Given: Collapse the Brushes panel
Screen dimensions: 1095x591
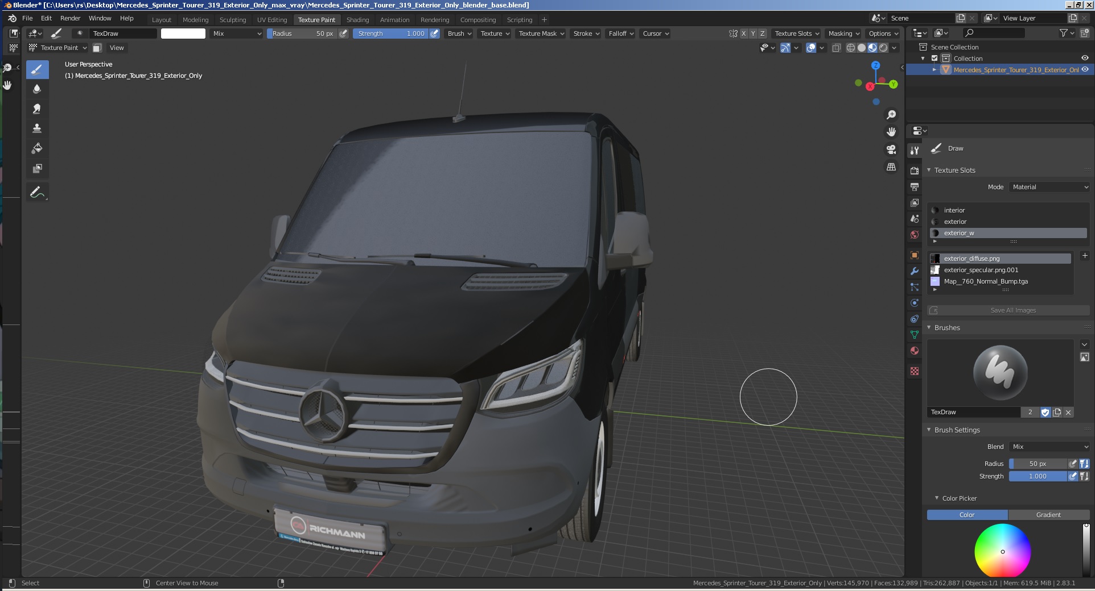Looking at the screenshot, I should click(x=929, y=327).
